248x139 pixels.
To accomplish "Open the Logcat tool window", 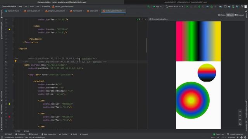I will [x=84, y=134].
